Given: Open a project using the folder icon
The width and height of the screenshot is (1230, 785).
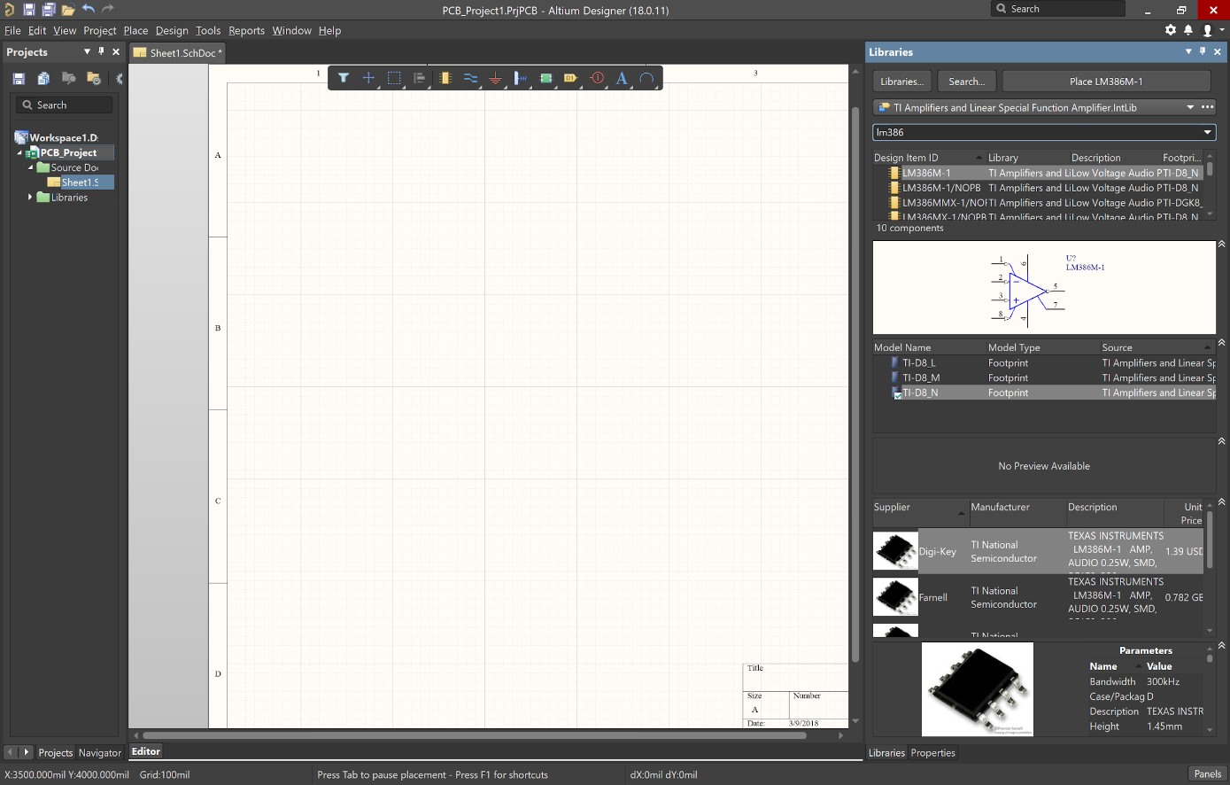Looking at the screenshot, I should tap(68, 10).
